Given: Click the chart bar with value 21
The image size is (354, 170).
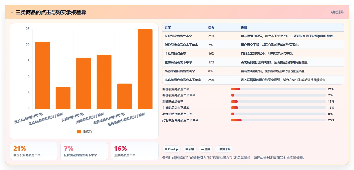Looking at the screenshot, I should (42, 75).
